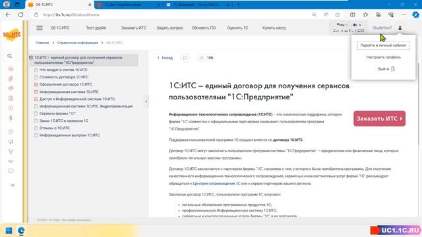
Task: Click the 'Назад' back link
Action: coord(165,58)
